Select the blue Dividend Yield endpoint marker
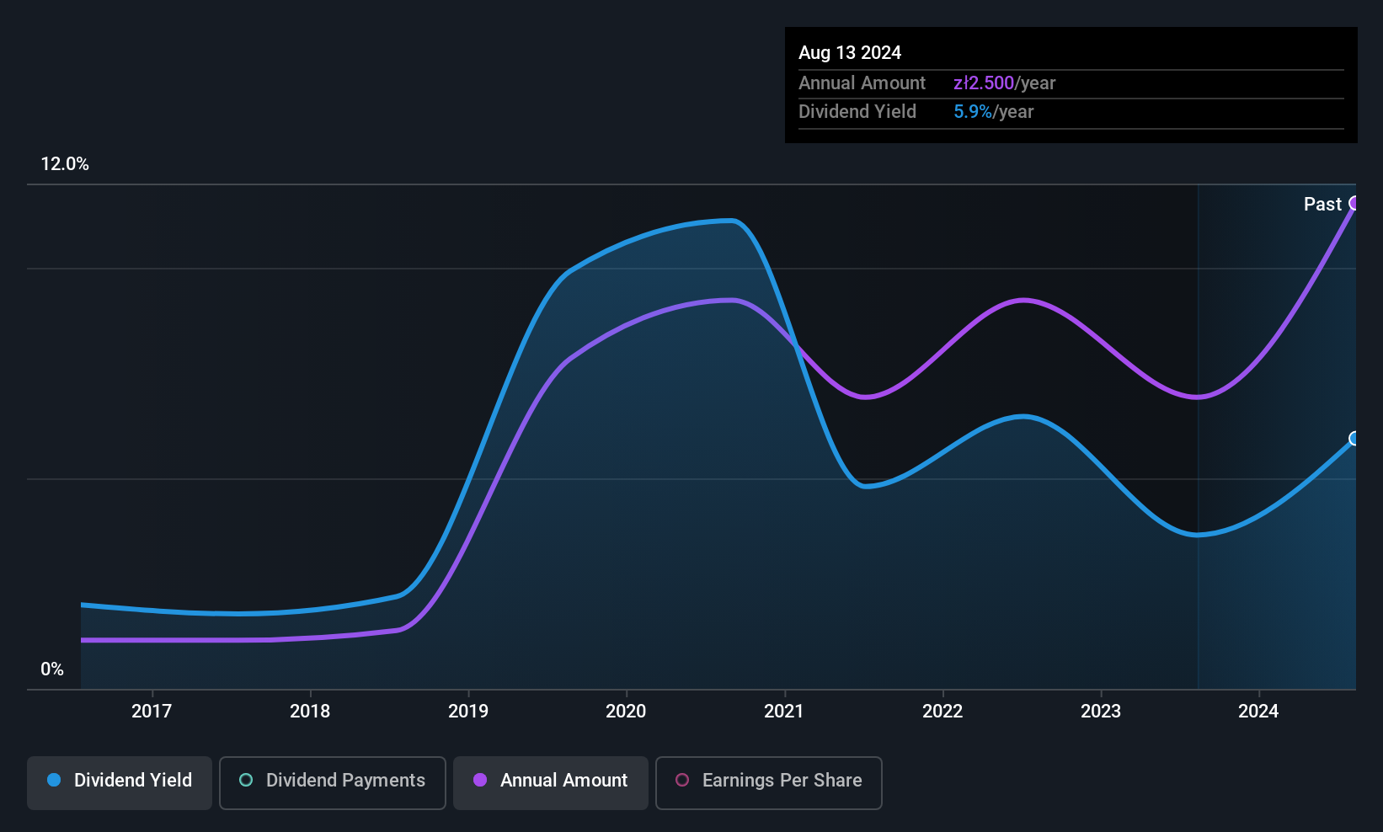Screen dimensions: 1383x832 tap(1354, 439)
